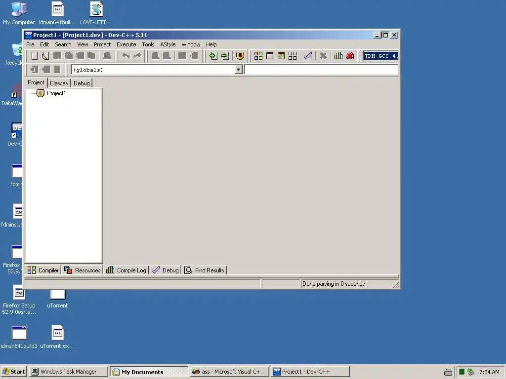Click the Start button
This screenshot has width=506, height=379.
pos(13,372)
